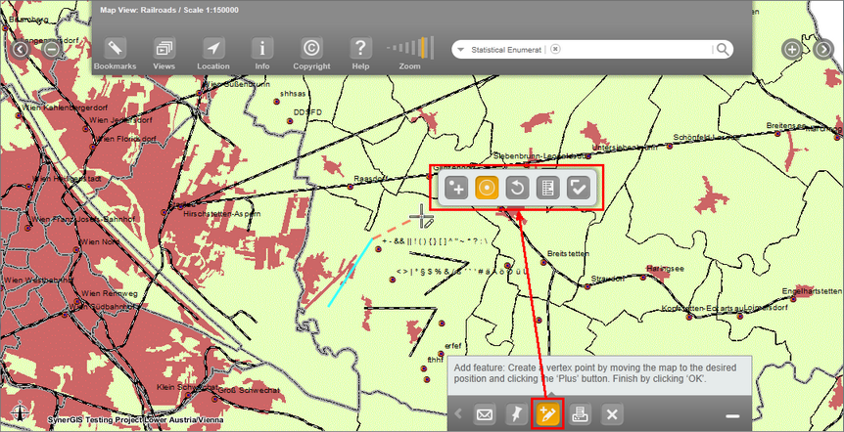The height and width of the screenshot is (432, 844).
Task: Click the Views icon
Action: [164, 49]
